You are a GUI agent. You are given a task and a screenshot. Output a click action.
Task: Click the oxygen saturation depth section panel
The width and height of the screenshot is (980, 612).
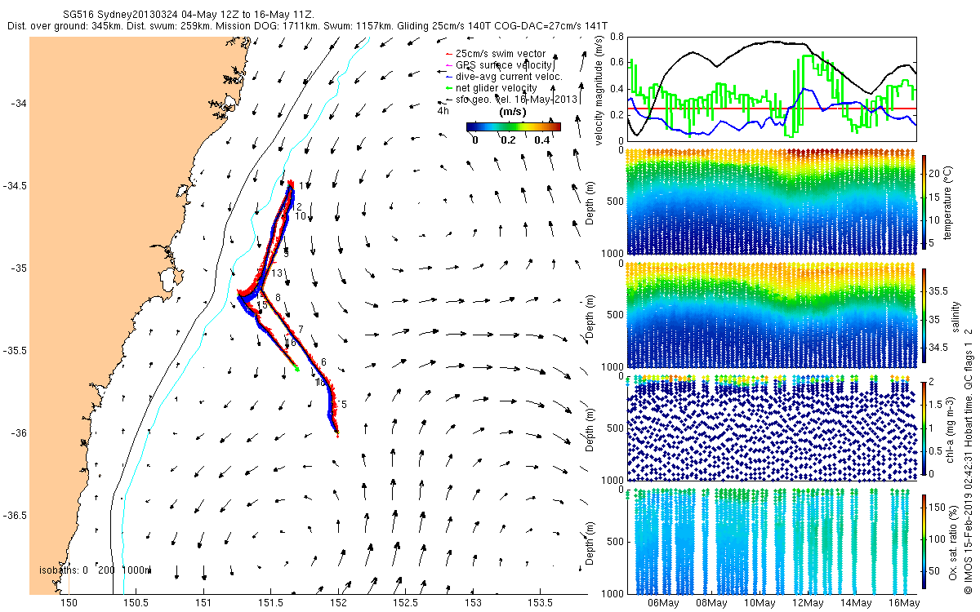[x=772, y=541]
